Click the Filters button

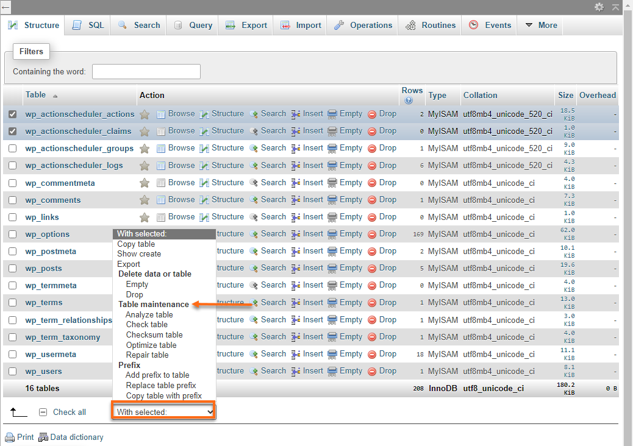pyautogui.click(x=31, y=51)
